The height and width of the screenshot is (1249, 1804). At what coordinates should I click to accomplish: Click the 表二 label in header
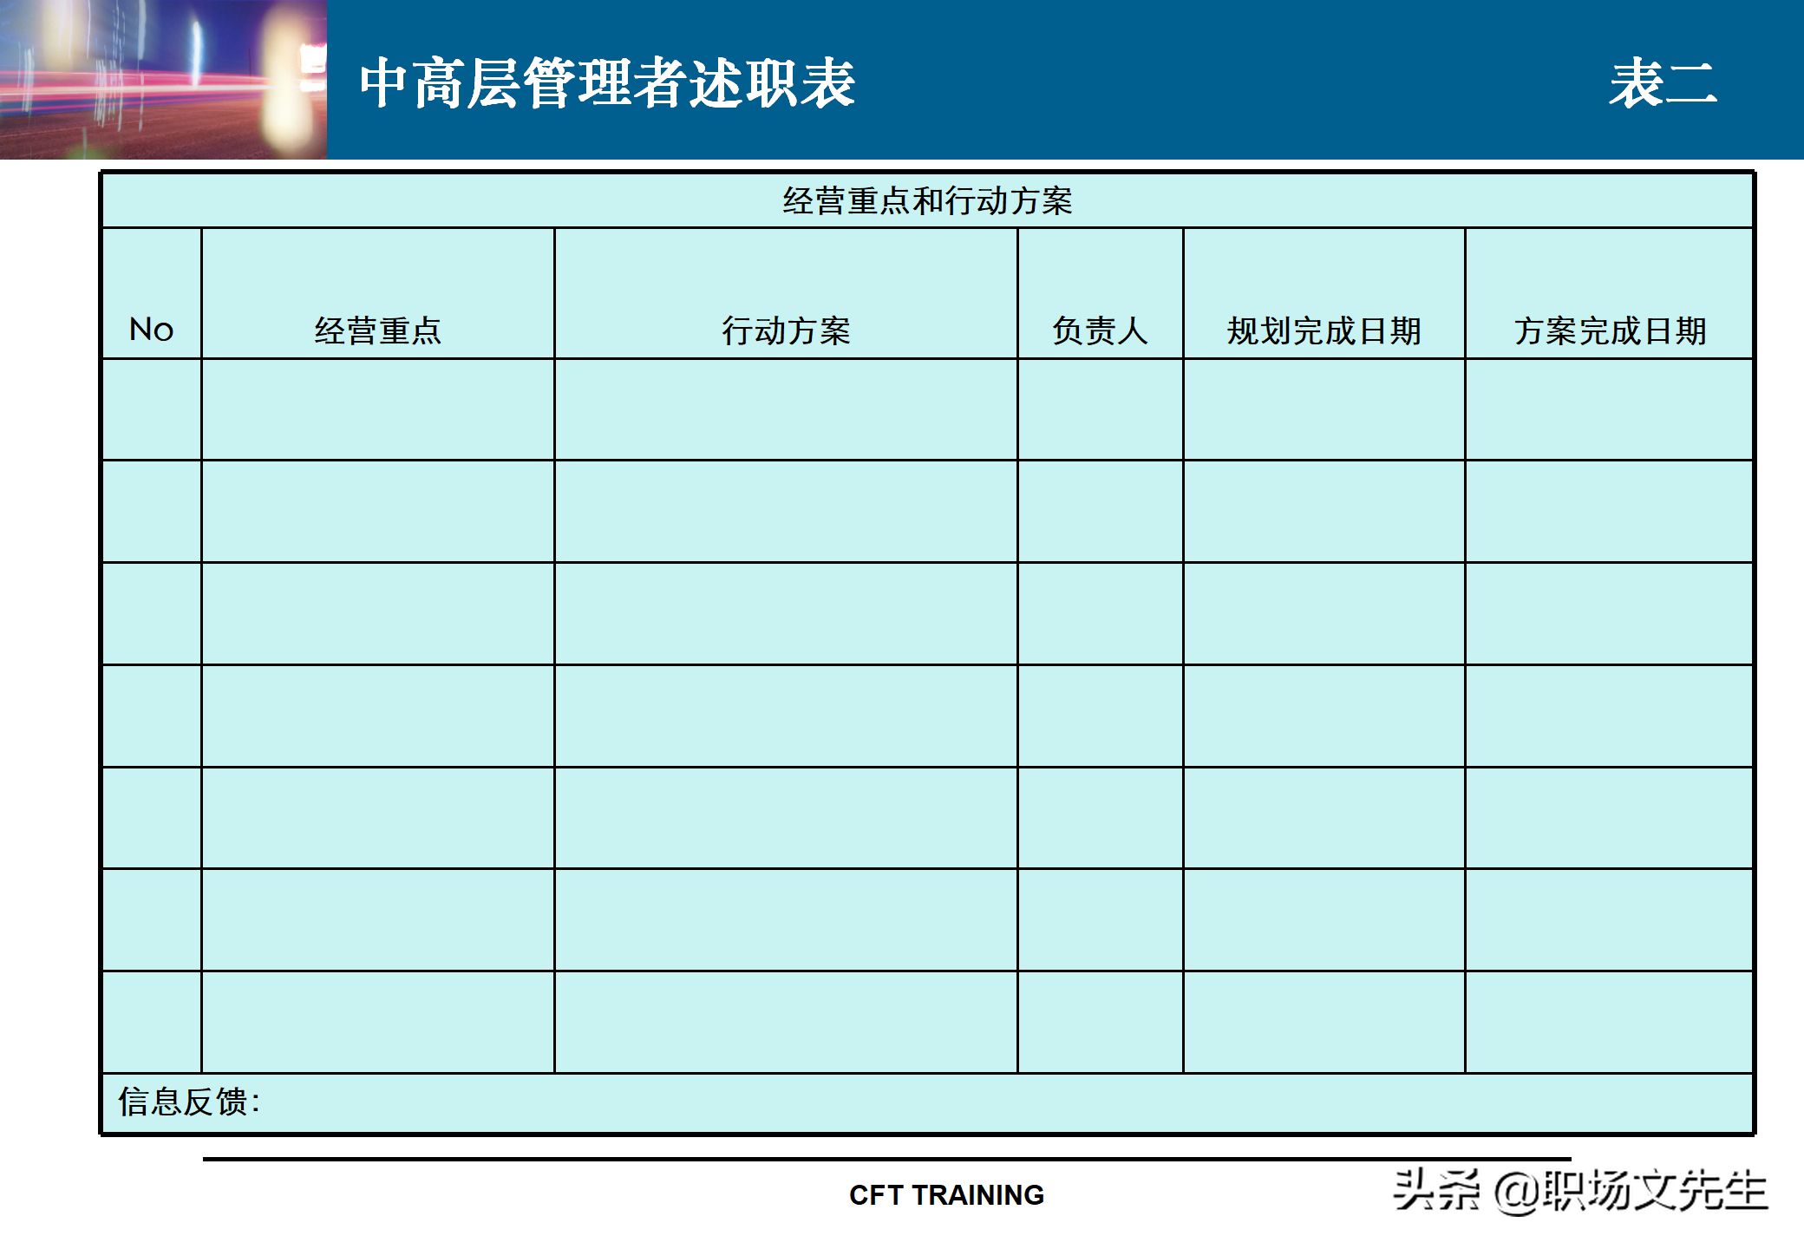pyautogui.click(x=1662, y=84)
